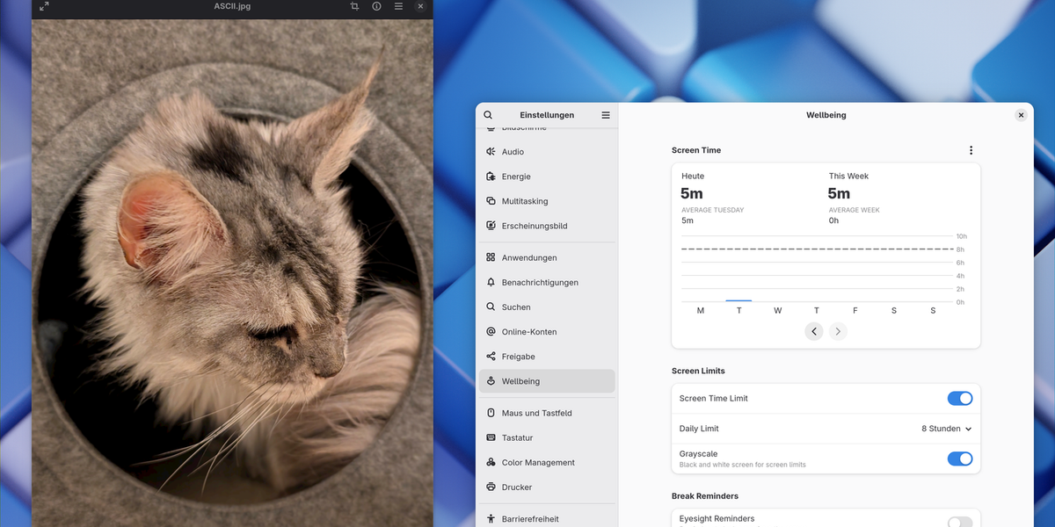The height and width of the screenshot is (527, 1055).
Task: Click the Freigabe share icon in sidebar
Action: pyautogui.click(x=491, y=357)
